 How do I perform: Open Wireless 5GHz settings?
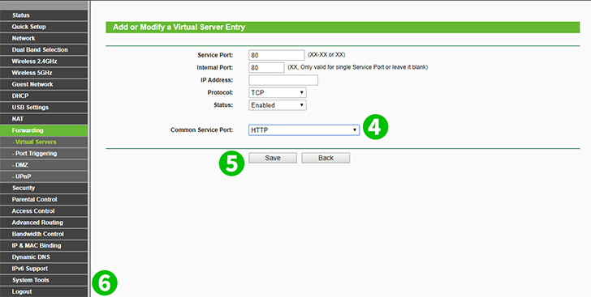(44, 73)
